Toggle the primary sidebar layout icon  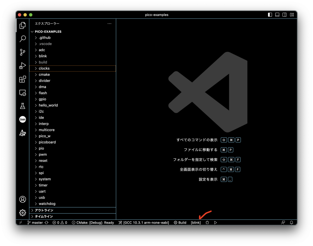click(270, 15)
